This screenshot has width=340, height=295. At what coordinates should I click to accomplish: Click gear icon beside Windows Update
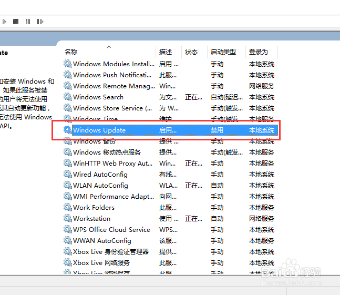click(x=67, y=130)
